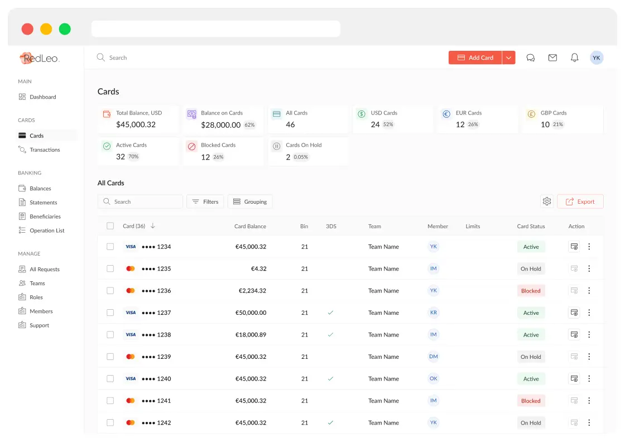Open the three-dot menu for card 1242
This screenshot has height=442, width=625.
pyautogui.click(x=589, y=422)
